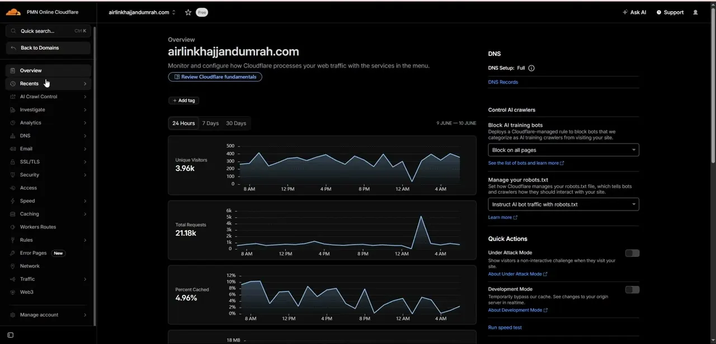Select the 24 Hours tab

pyautogui.click(x=183, y=123)
